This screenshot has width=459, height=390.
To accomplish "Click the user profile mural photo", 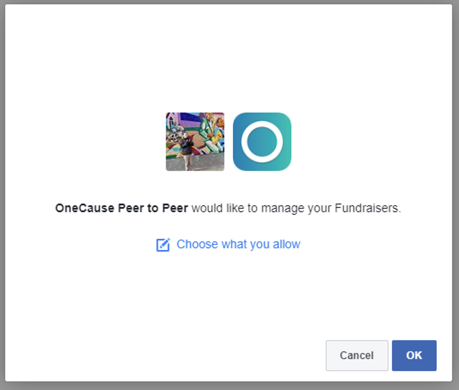I will tap(195, 141).
